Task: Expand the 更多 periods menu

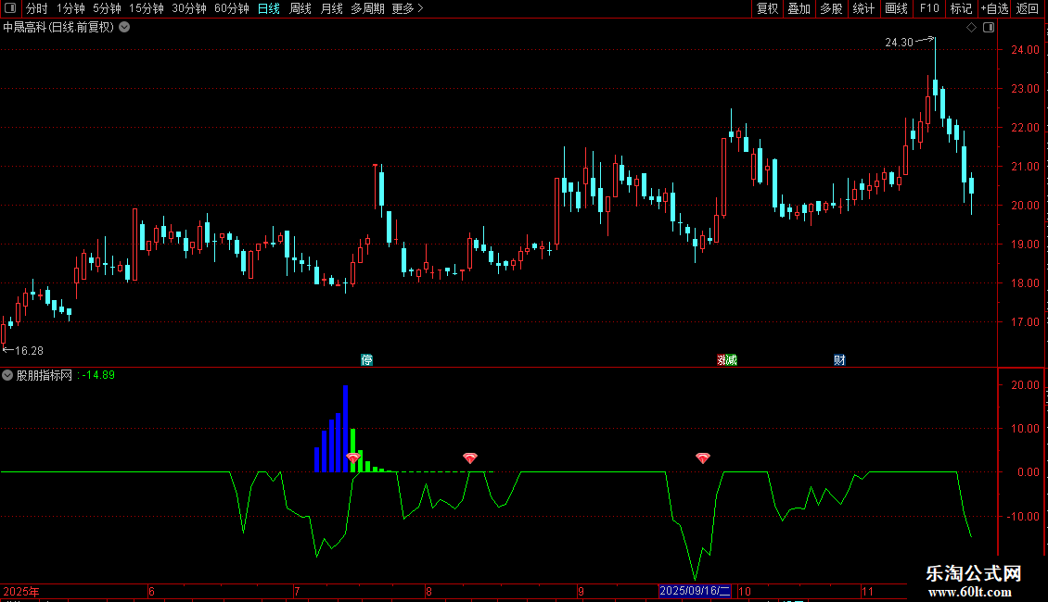Action: pyautogui.click(x=407, y=8)
